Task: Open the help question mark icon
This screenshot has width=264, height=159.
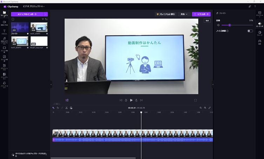Action: (x=255, y=6)
